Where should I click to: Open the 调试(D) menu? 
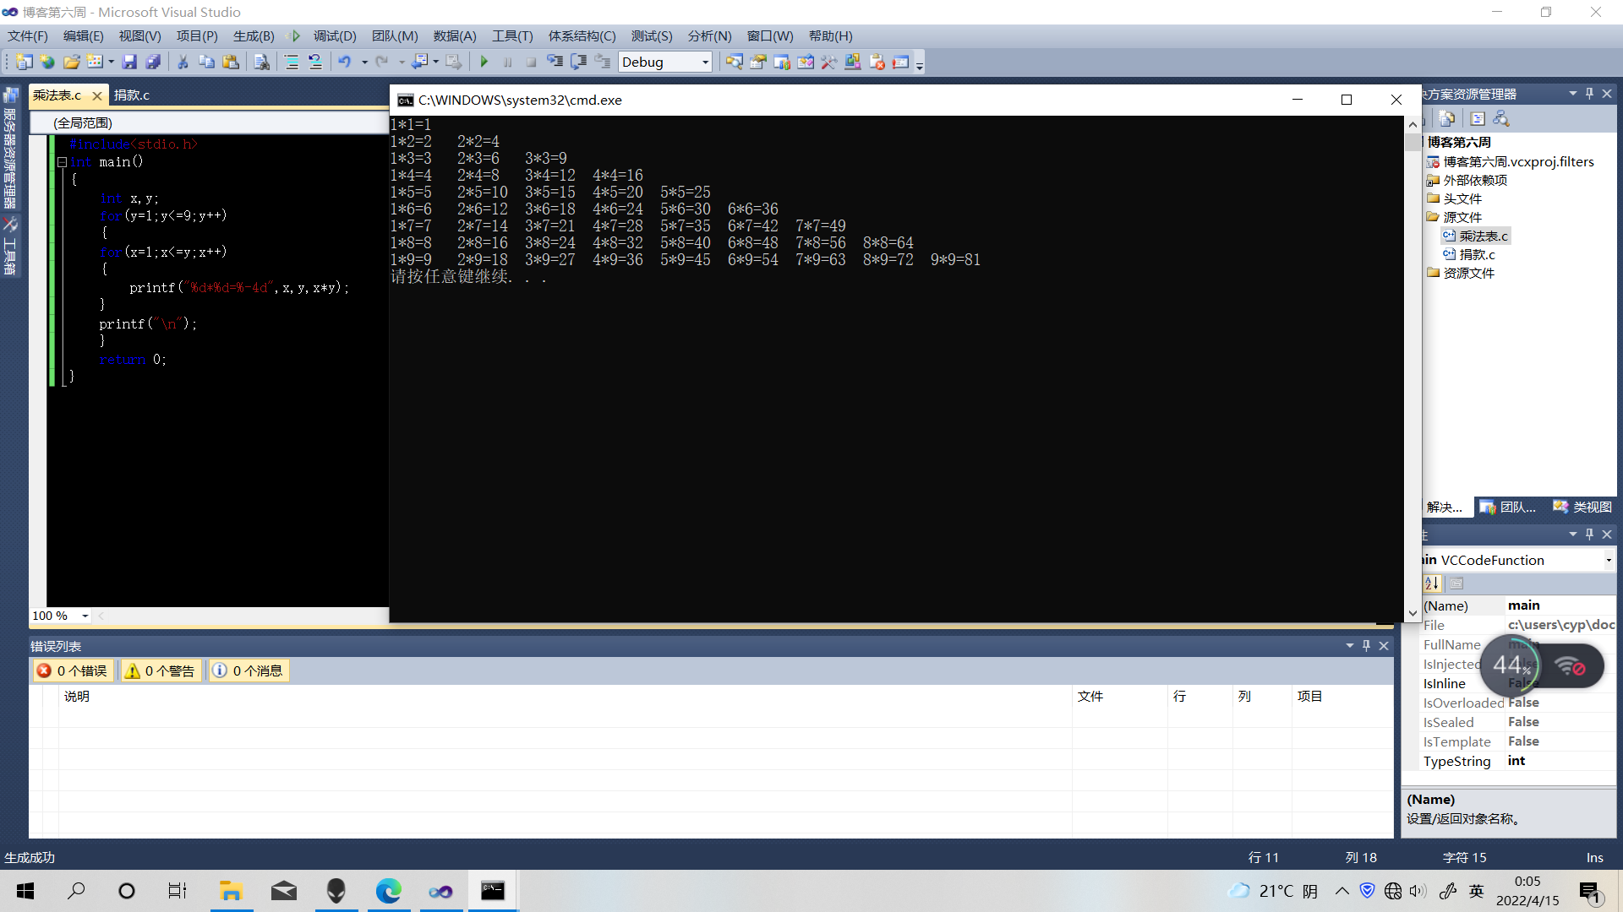[334, 35]
